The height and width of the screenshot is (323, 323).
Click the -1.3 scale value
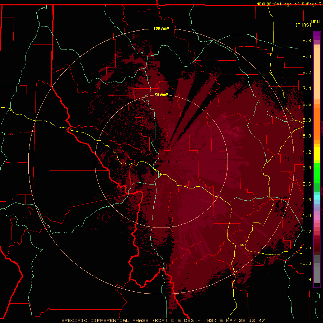pyautogui.click(x=305, y=263)
